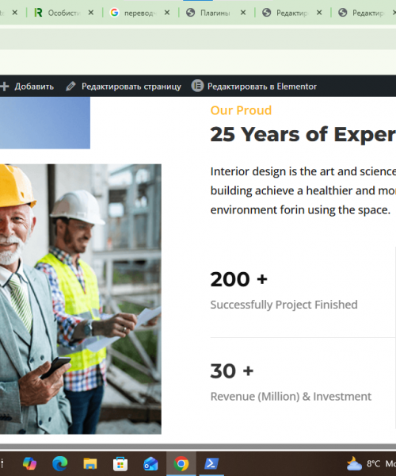Image resolution: width=396 pixels, height=476 pixels.
Task: Click the pencil edit icon in admin bar
Action: click(x=70, y=86)
